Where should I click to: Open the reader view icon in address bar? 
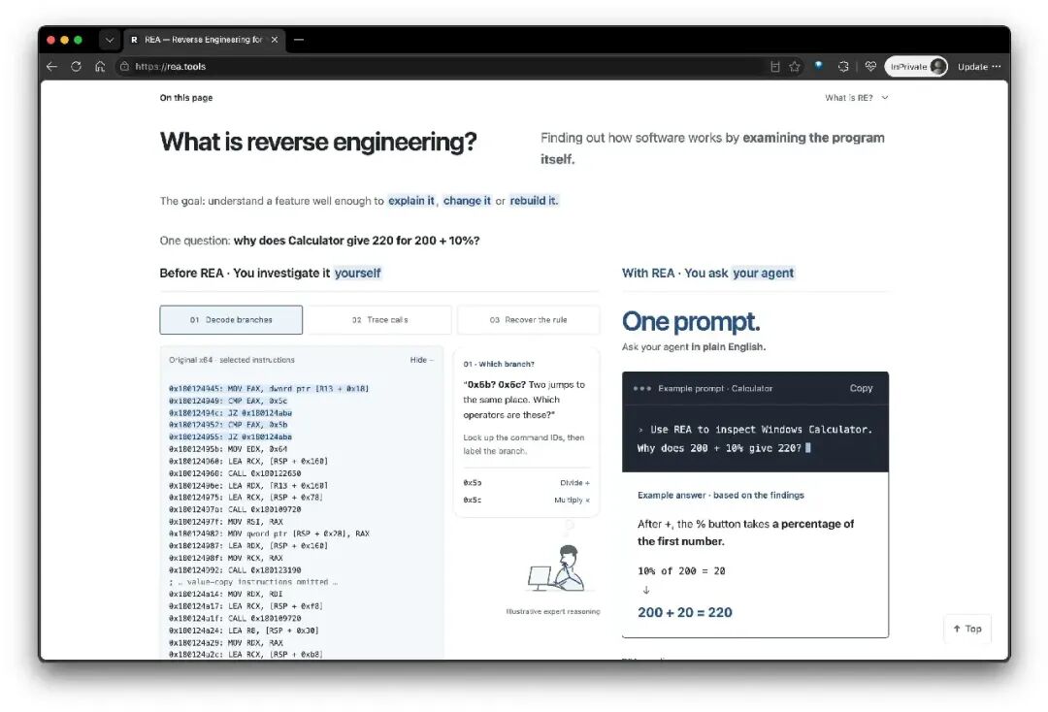click(x=775, y=66)
